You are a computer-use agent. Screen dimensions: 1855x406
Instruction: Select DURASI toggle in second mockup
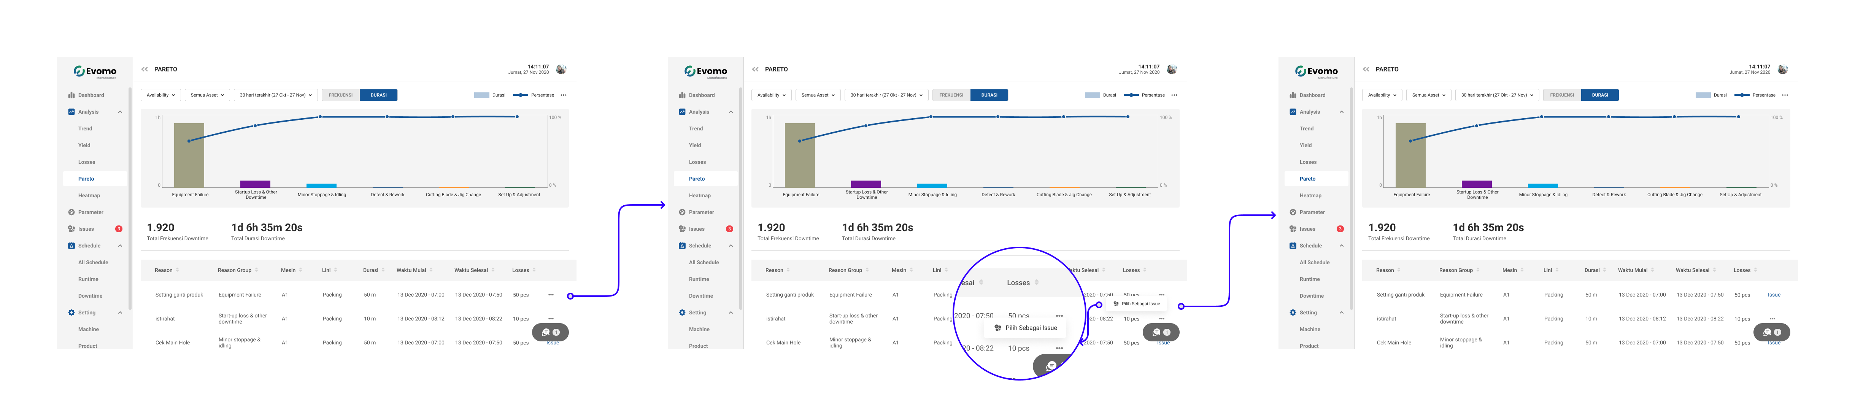tap(989, 95)
